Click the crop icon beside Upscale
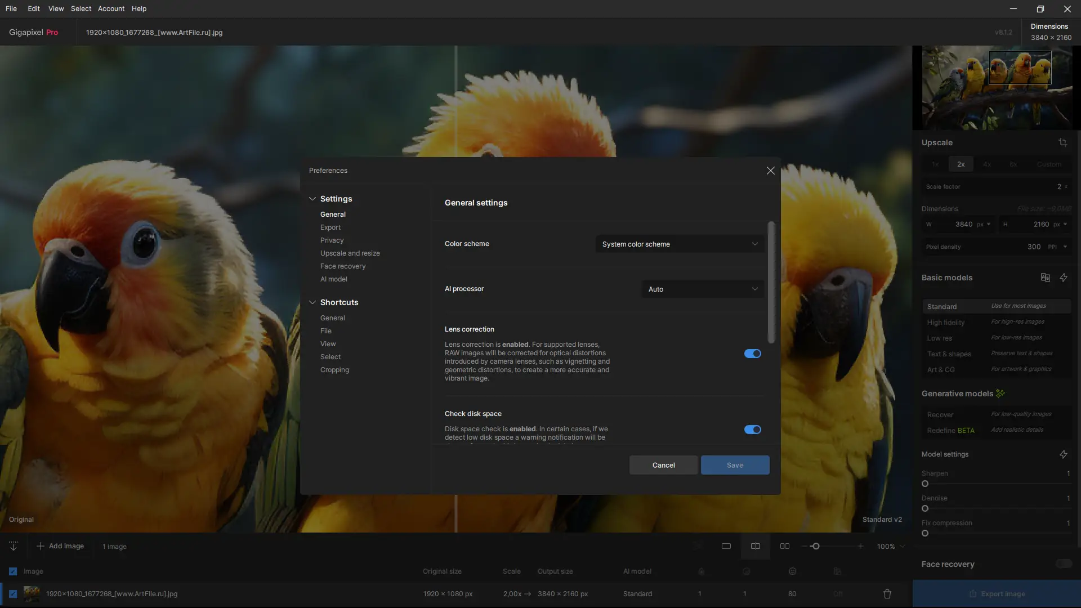1081x608 pixels. coord(1062,142)
